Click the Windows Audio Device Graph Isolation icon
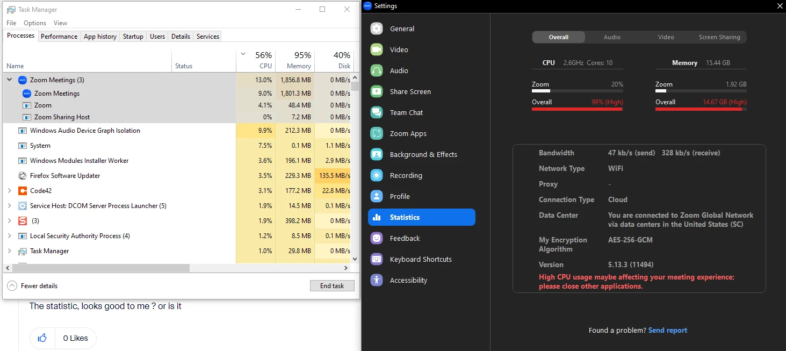This screenshot has height=351, width=786. (x=23, y=131)
